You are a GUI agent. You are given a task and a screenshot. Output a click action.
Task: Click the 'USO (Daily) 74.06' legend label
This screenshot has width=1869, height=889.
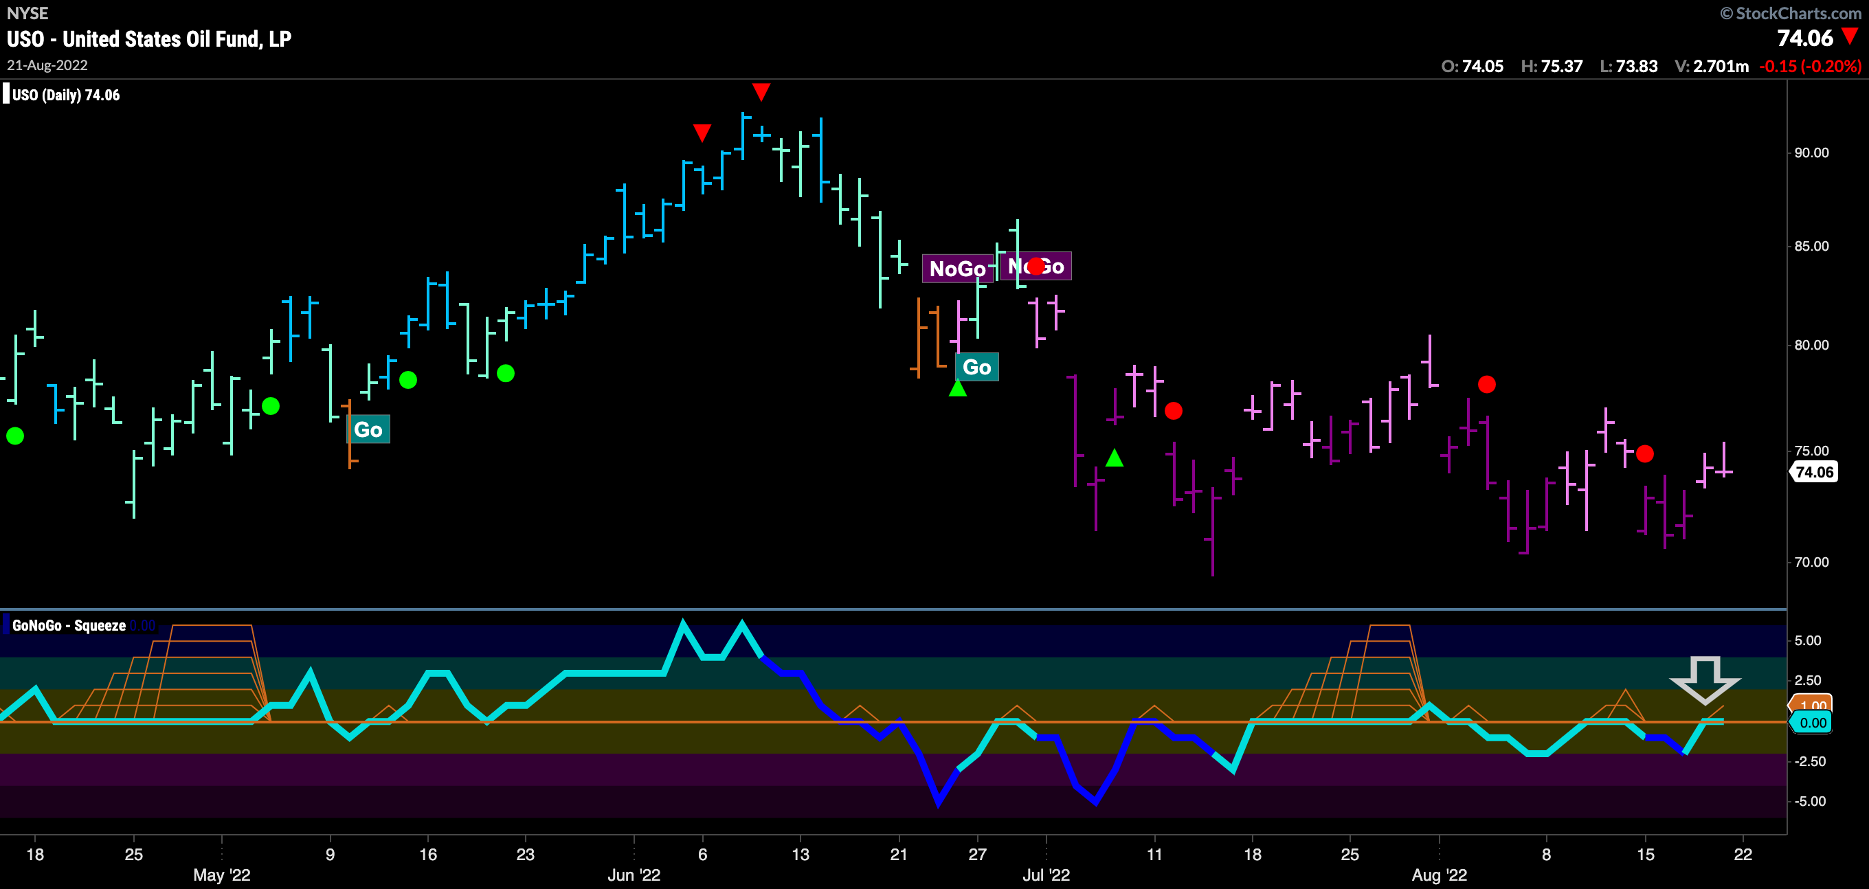(65, 95)
